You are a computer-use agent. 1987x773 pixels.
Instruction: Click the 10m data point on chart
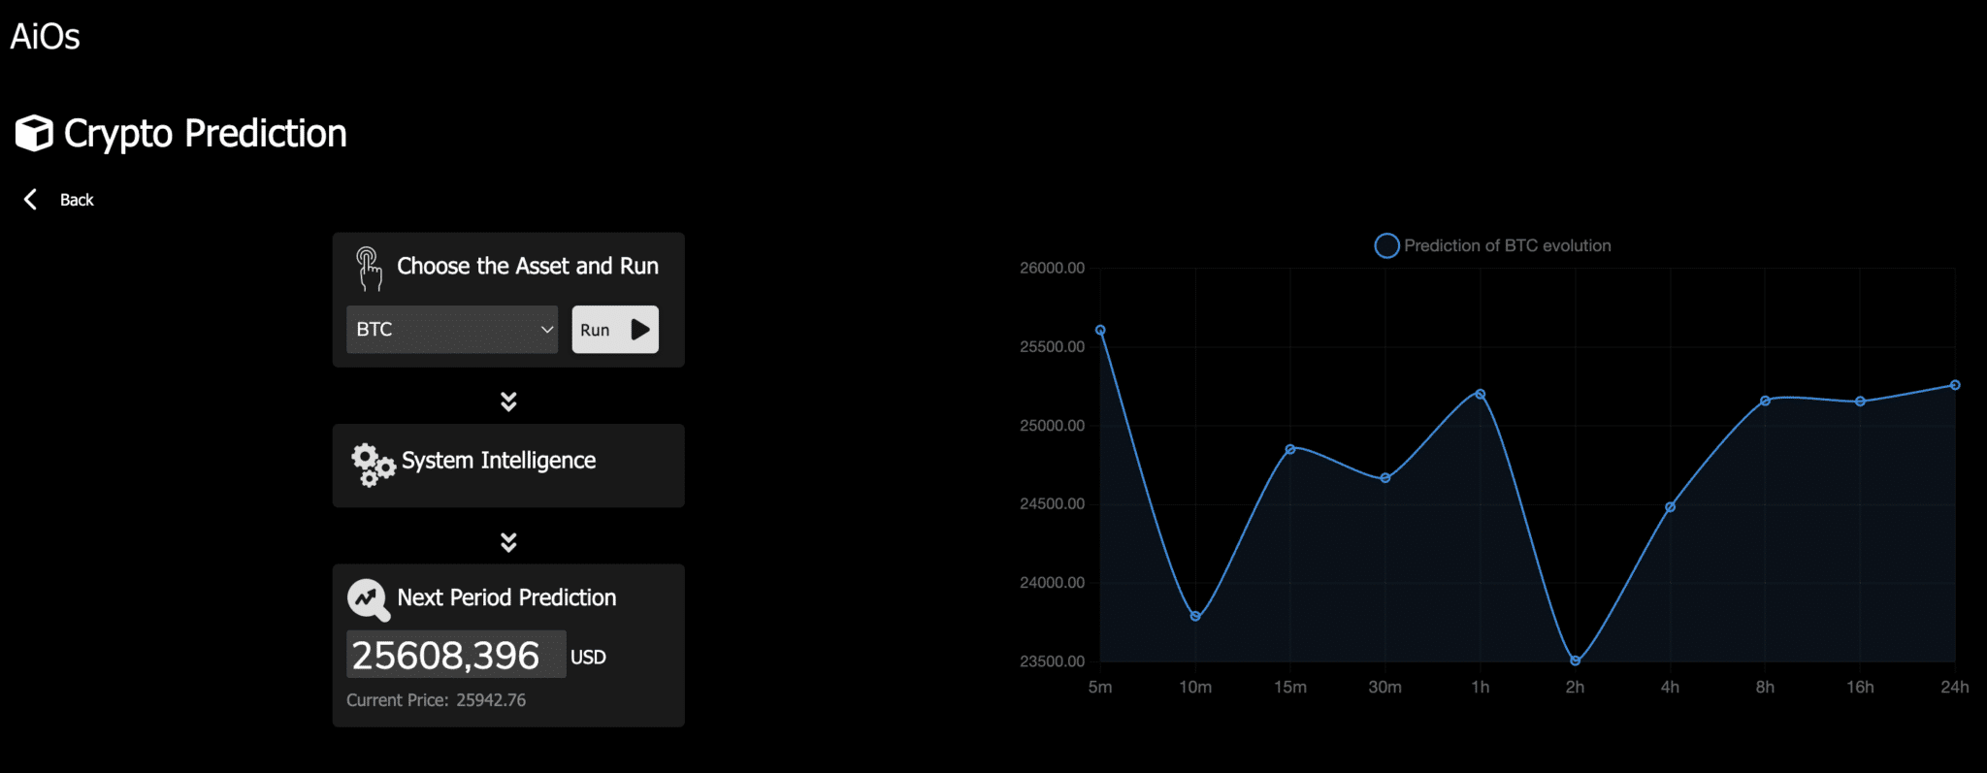coord(1195,617)
